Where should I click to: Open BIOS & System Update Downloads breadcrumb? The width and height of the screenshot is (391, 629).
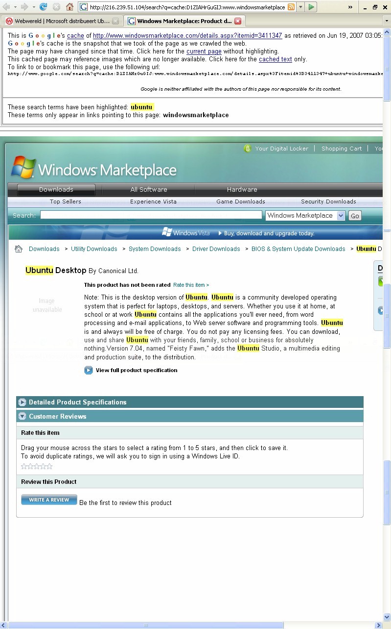coord(298,249)
